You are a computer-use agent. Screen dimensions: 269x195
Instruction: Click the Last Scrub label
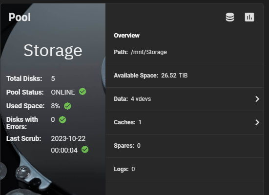pos(23,138)
